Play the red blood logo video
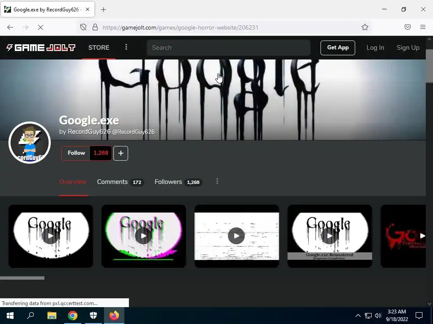Viewport: 433px width, 324px height. tap(403, 236)
